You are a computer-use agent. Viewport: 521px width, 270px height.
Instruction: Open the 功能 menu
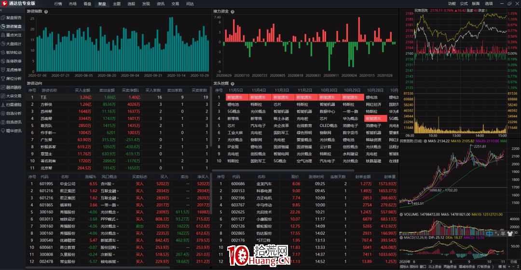(x=452, y=4)
